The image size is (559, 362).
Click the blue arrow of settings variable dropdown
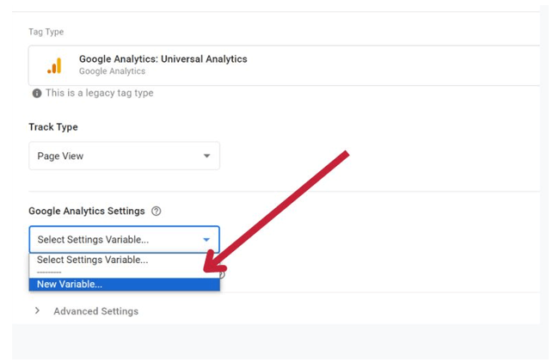[206, 239]
